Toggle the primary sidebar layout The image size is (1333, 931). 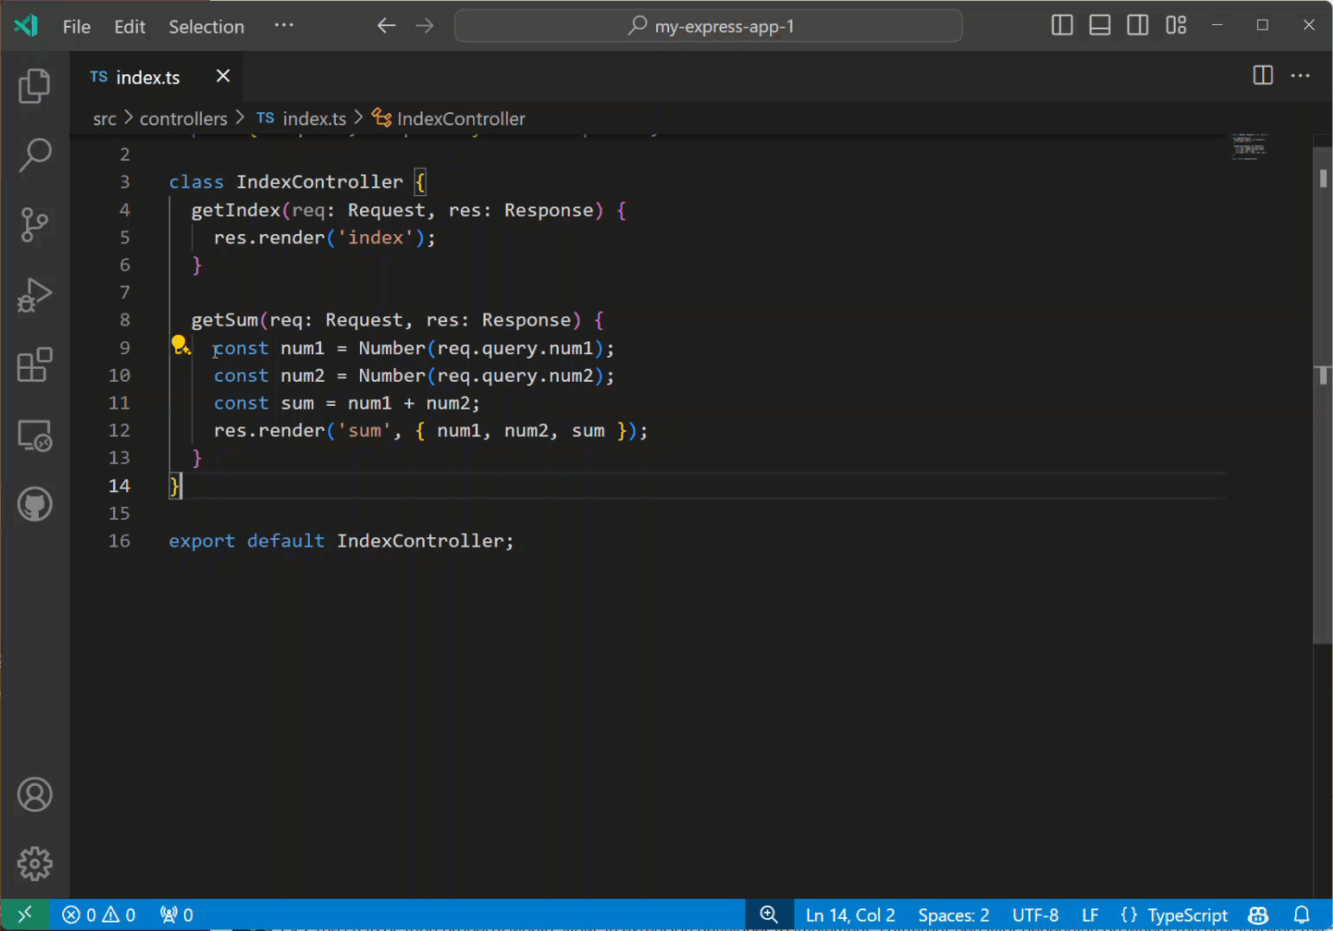click(x=1061, y=25)
